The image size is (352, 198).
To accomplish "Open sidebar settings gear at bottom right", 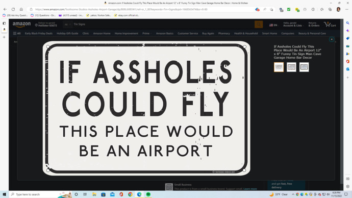I will [x=348, y=186].
